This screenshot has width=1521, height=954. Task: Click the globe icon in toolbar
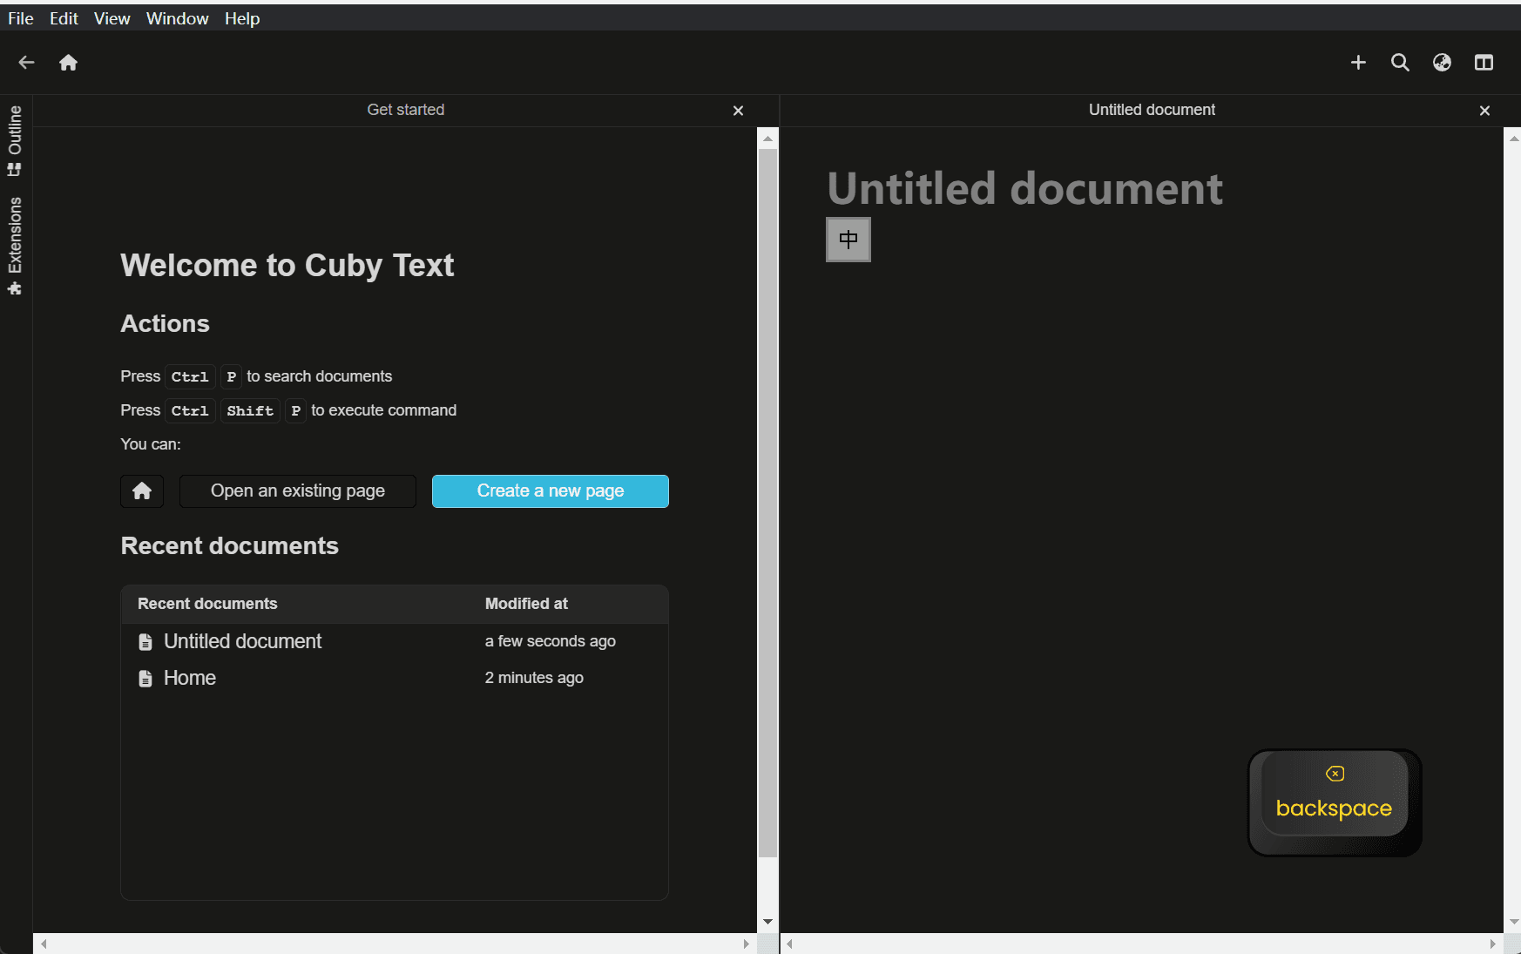pos(1442,63)
